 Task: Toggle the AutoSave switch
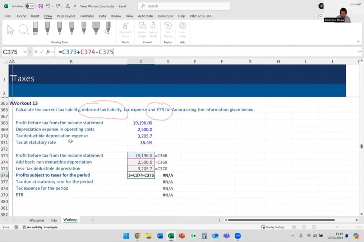point(30,6)
